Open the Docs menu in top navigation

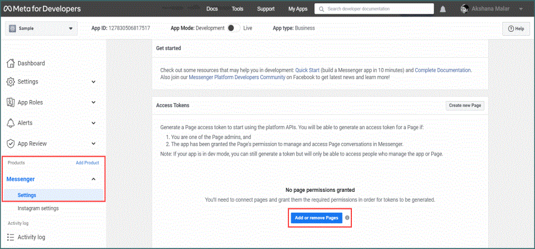[x=212, y=9]
